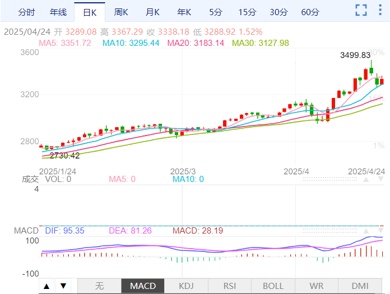Enter fullscreen chart view
This screenshot has height=294, width=390.
click(361, 10)
